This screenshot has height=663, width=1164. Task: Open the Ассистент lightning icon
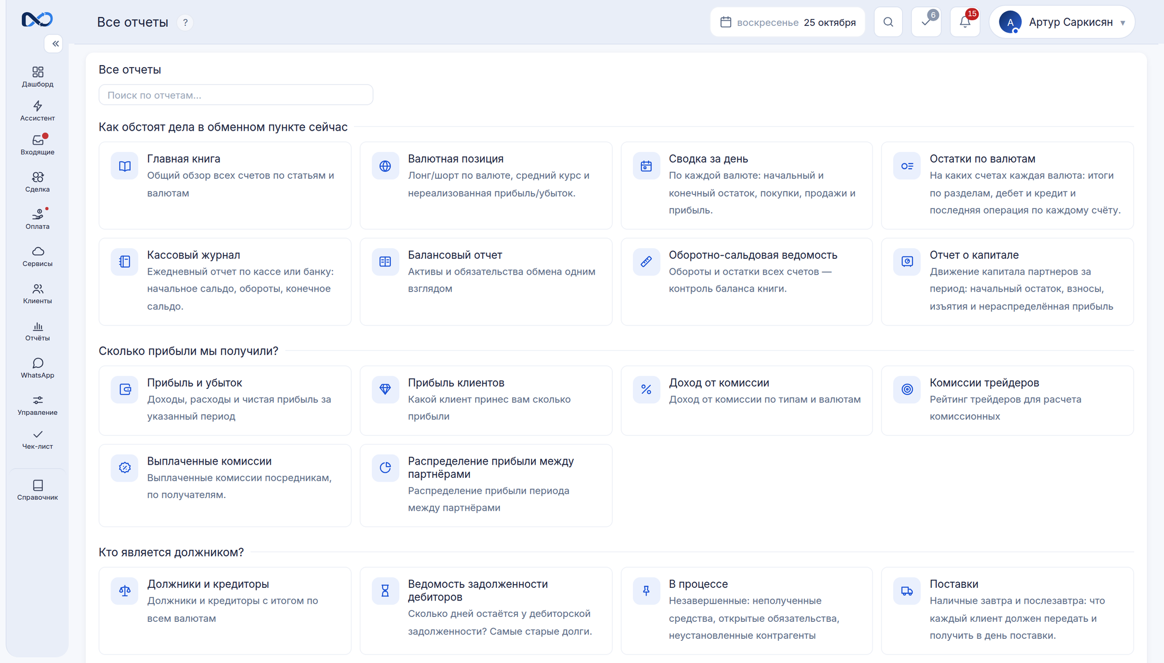click(x=38, y=111)
